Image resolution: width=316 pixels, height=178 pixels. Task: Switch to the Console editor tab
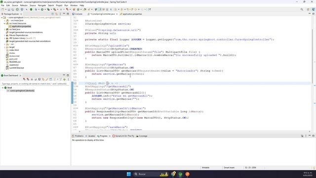coord(78,14)
